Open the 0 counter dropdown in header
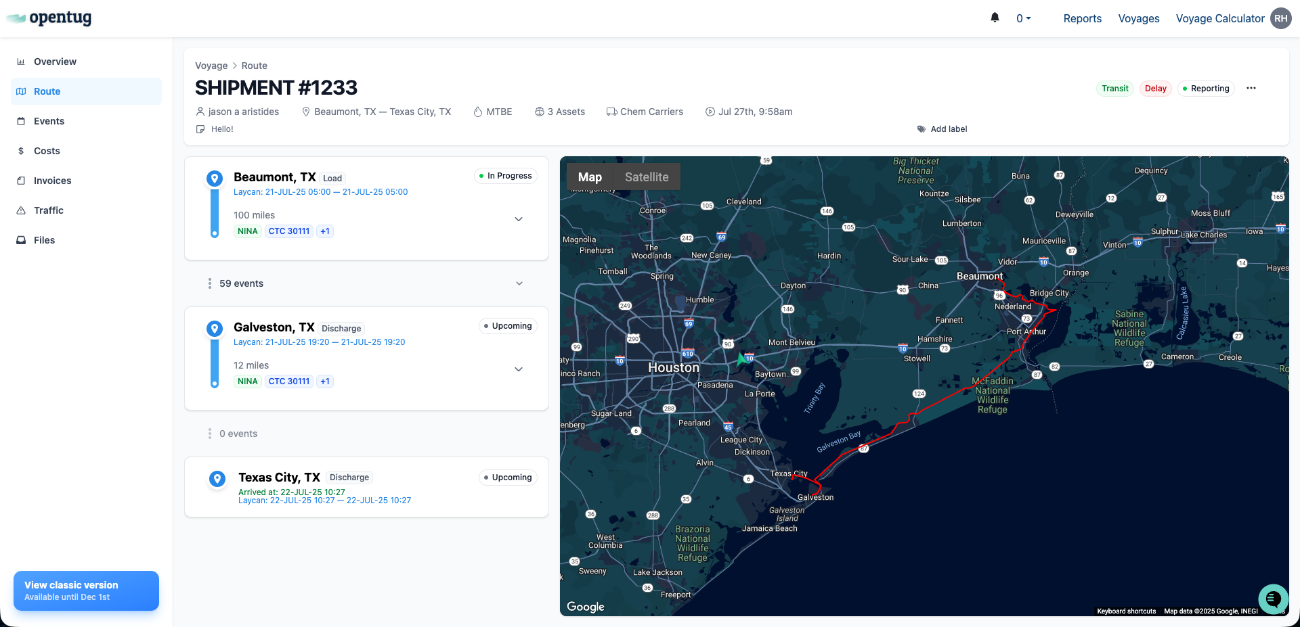Screen dimensions: 1300x627 (x=1023, y=19)
